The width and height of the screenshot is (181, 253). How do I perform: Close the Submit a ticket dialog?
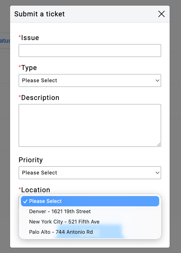161,14
